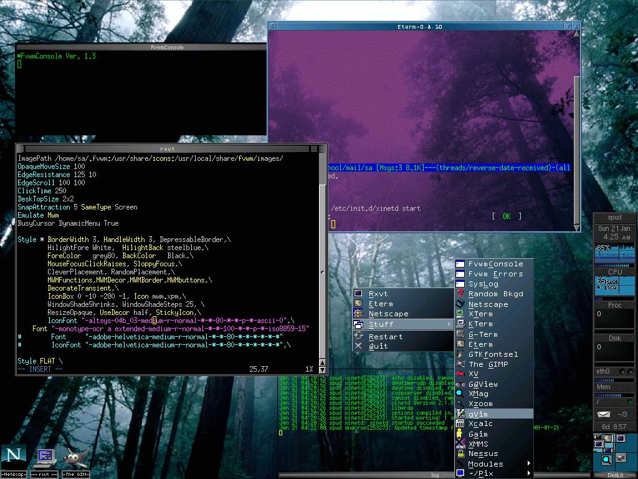Click '/etc/init.d/xinetd start' text in Eterm
This screenshot has width=638, height=479.
pos(376,208)
